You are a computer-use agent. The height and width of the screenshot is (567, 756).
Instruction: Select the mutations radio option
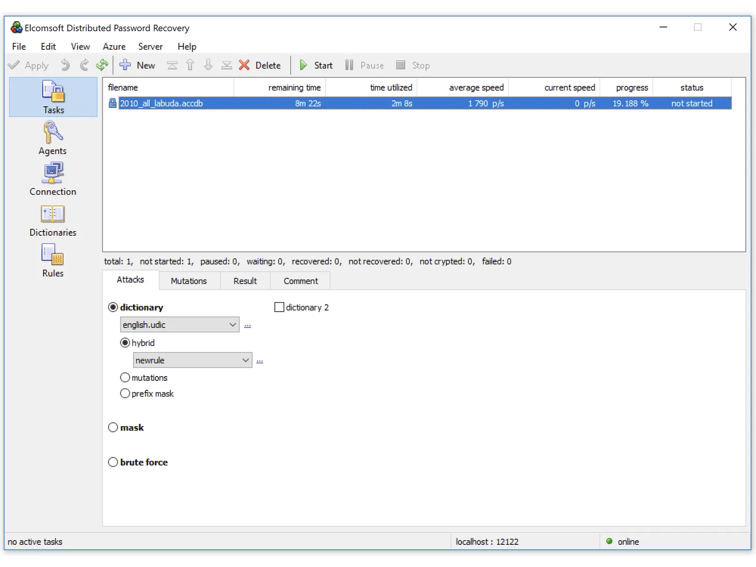(x=125, y=378)
